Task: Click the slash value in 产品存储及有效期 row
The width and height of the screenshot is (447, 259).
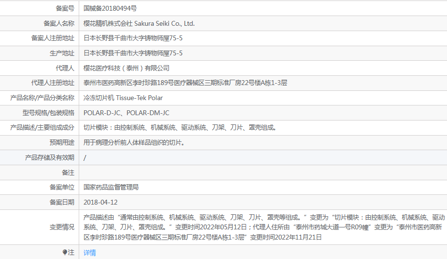Action: [85, 158]
